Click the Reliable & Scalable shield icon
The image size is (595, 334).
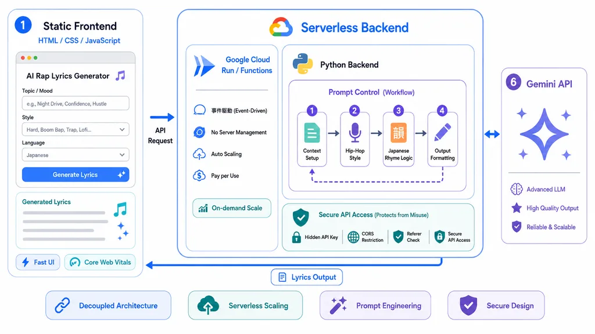tap(517, 227)
